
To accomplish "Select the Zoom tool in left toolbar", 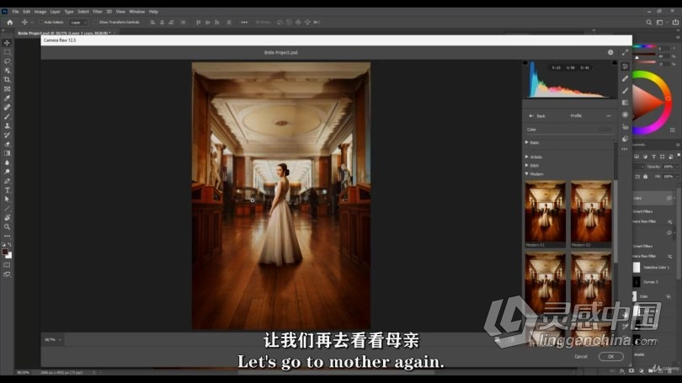I will pos(7,226).
